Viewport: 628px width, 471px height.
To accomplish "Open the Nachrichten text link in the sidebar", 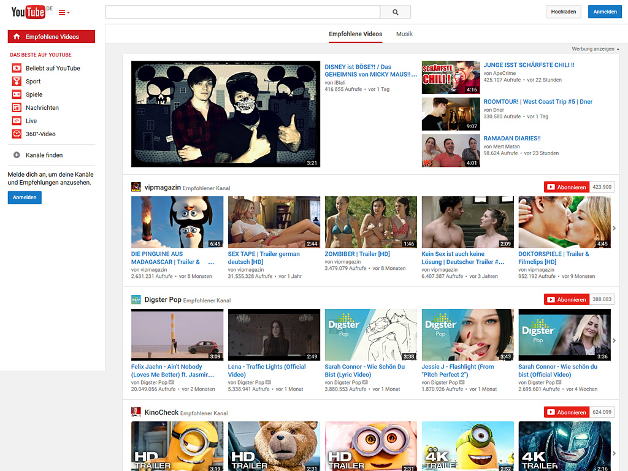I will (42, 108).
